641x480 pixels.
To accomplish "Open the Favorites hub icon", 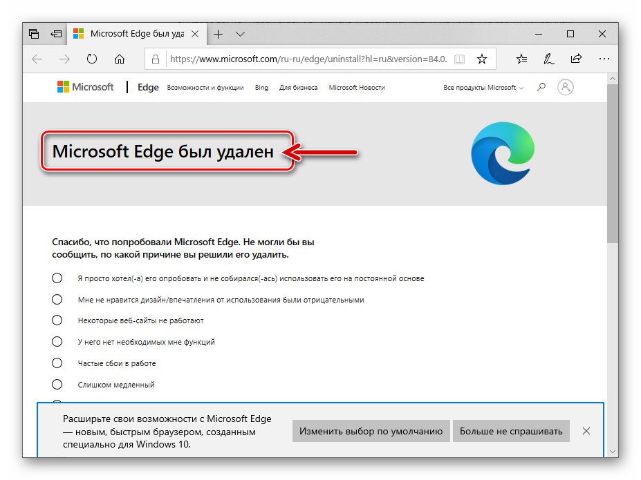I will pyautogui.click(x=521, y=59).
